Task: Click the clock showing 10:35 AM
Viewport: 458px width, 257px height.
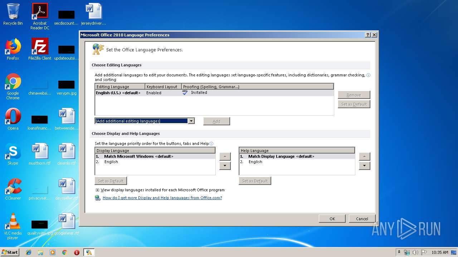Action: click(x=440, y=252)
